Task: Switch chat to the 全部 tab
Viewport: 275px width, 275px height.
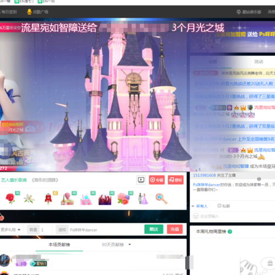Action: [212, 62]
